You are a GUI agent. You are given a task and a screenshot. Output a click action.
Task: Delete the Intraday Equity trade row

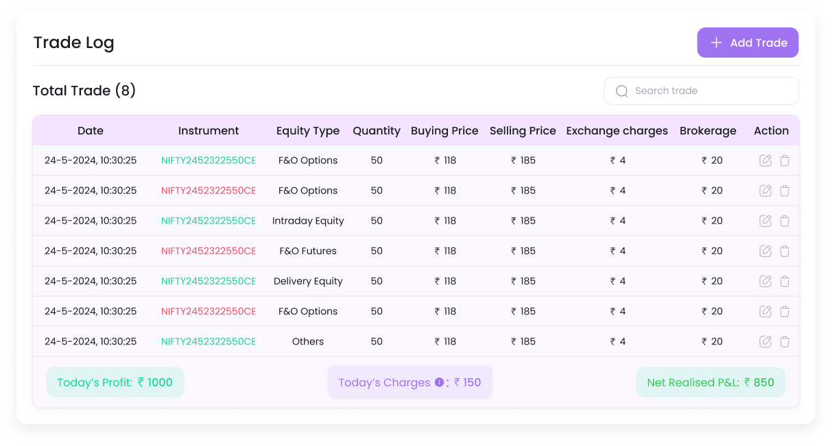(785, 221)
